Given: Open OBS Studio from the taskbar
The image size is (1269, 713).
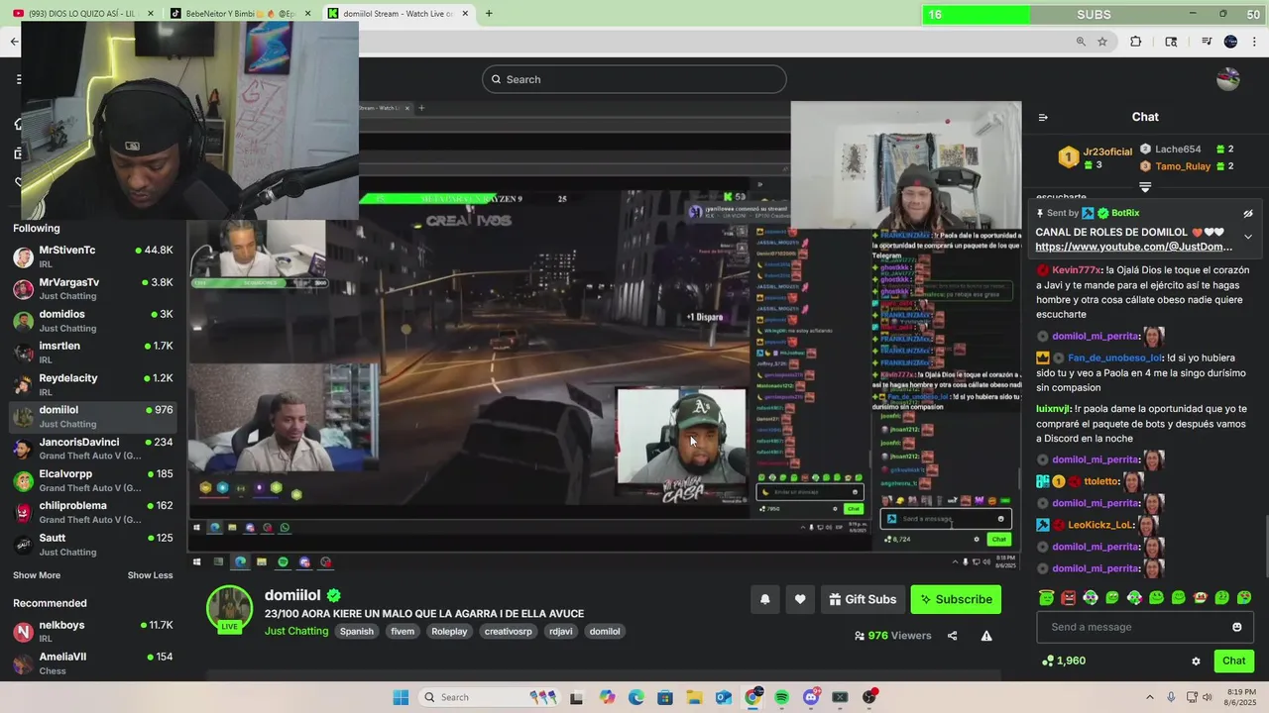Looking at the screenshot, I should [869, 697].
